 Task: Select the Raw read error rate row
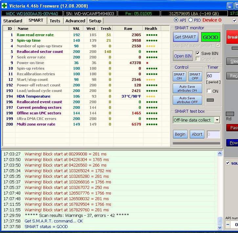(86, 35)
